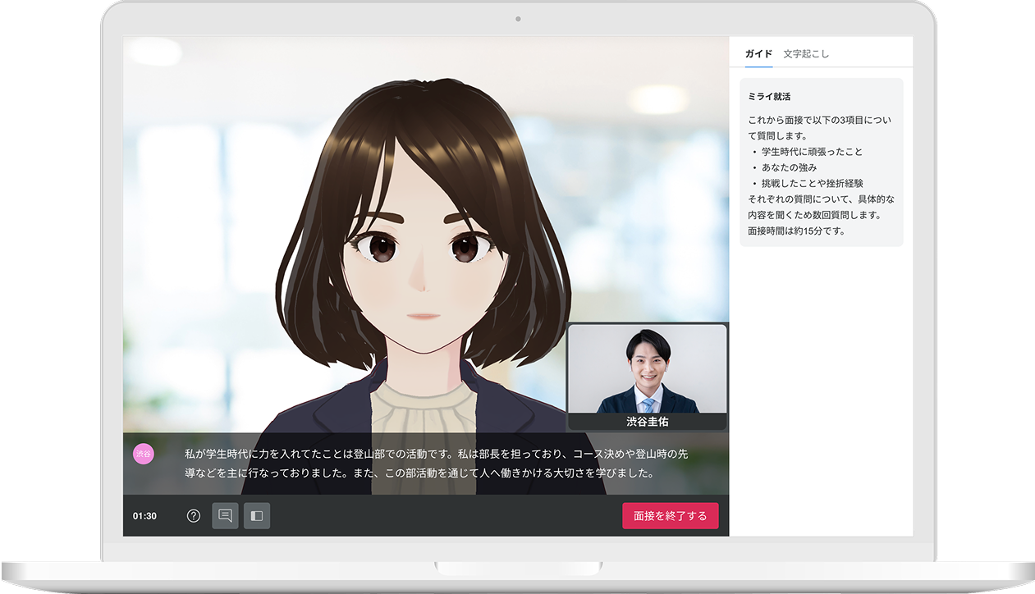Switch to the 文字起こし tab
The image size is (1035, 594).
(806, 54)
